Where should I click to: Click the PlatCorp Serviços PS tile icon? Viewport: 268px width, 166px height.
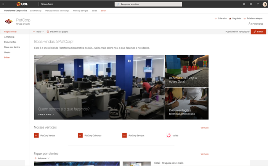[124, 135]
